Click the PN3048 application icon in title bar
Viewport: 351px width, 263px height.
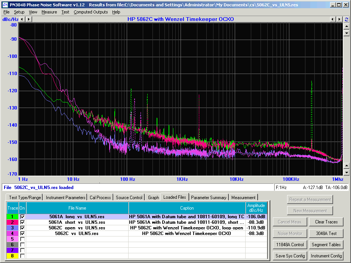[5, 5]
